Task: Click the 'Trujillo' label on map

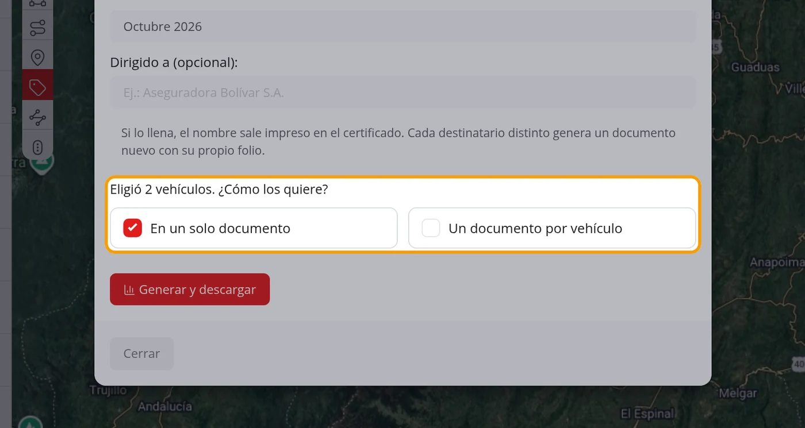Action: 108,390
